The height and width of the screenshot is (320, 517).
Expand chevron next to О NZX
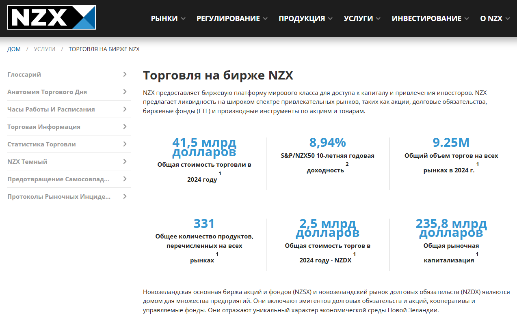508,19
